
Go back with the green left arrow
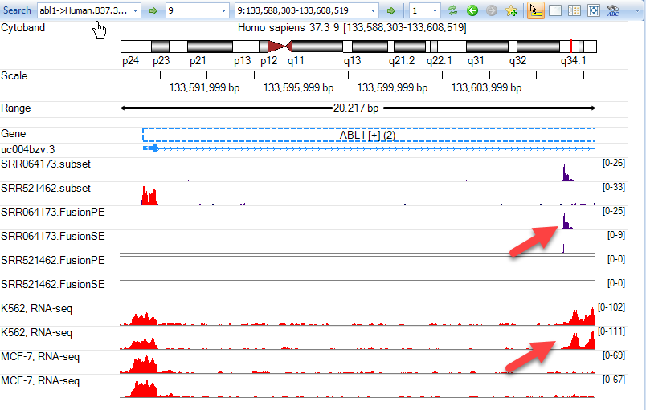click(x=472, y=10)
